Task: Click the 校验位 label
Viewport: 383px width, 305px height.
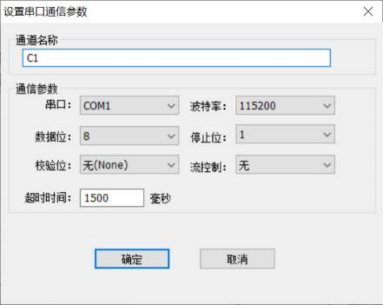Action: click(54, 166)
